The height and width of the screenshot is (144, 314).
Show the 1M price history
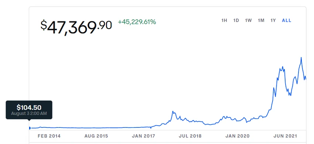tap(261, 20)
